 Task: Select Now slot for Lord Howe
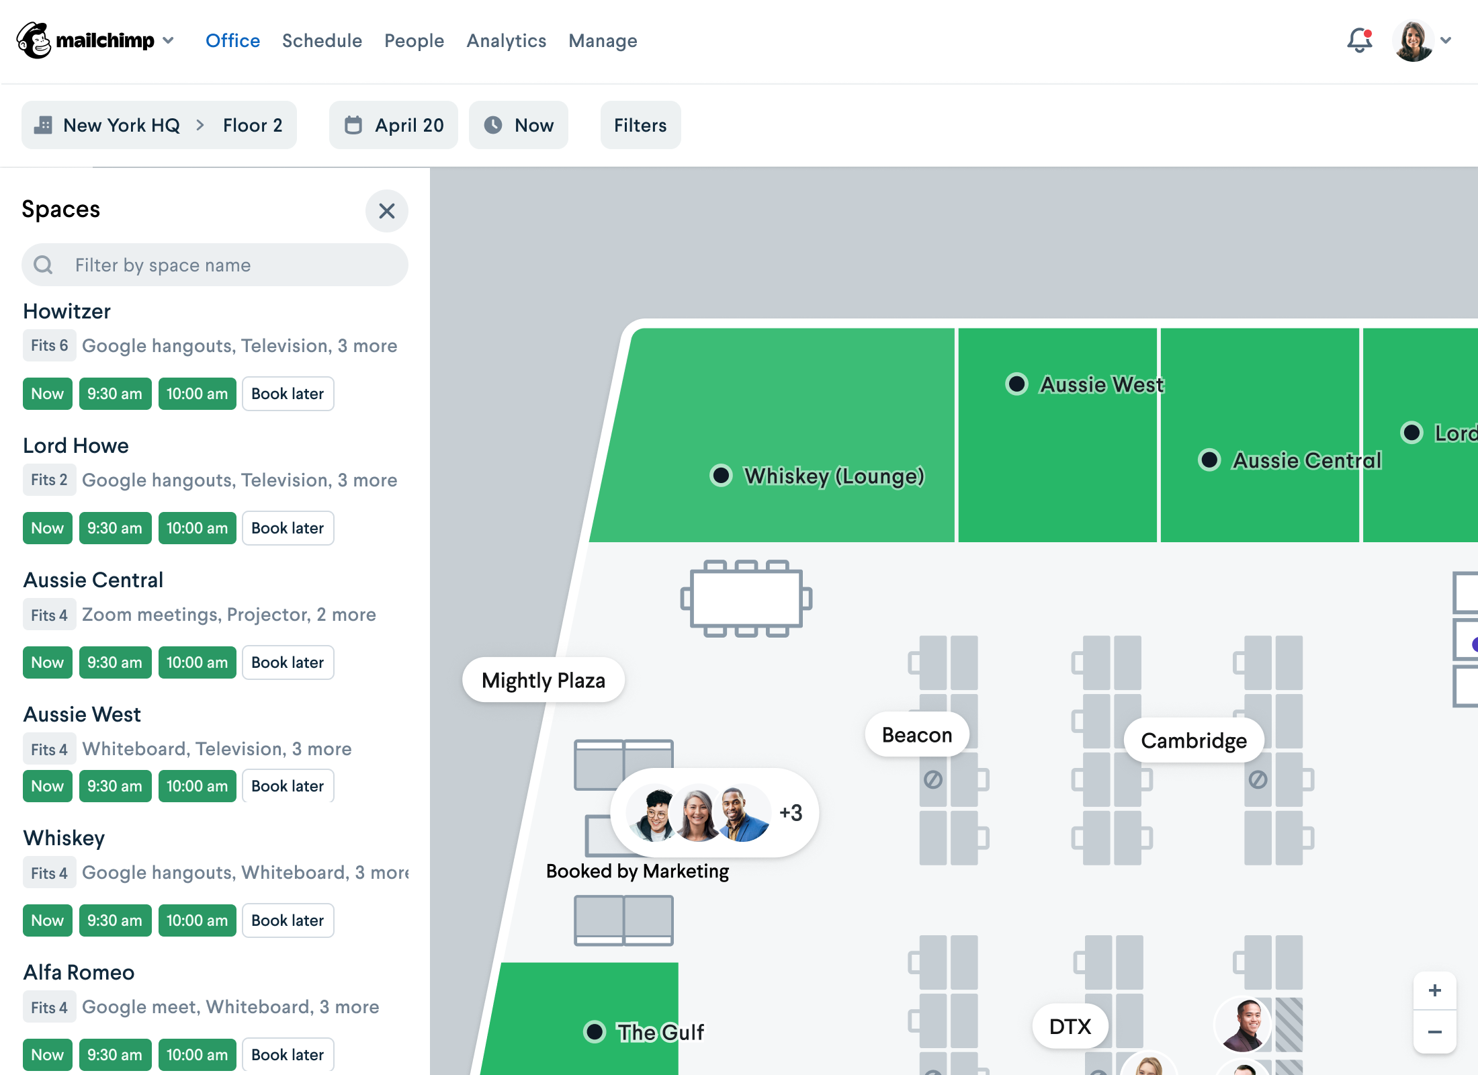pyautogui.click(x=47, y=528)
